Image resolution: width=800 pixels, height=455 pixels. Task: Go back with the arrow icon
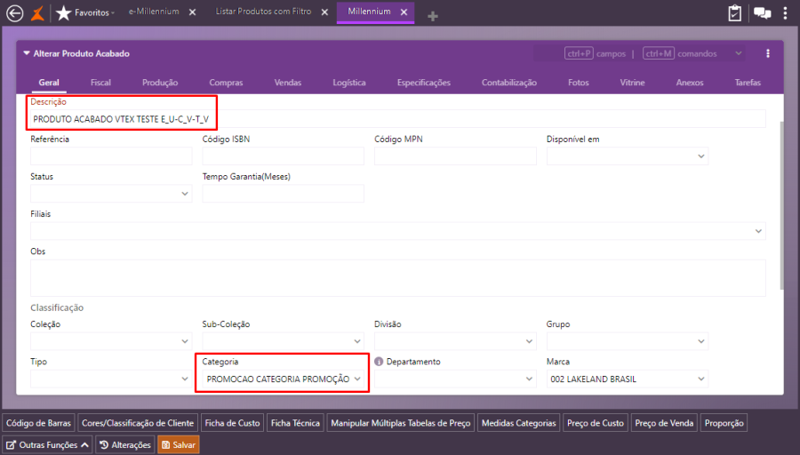[15, 13]
